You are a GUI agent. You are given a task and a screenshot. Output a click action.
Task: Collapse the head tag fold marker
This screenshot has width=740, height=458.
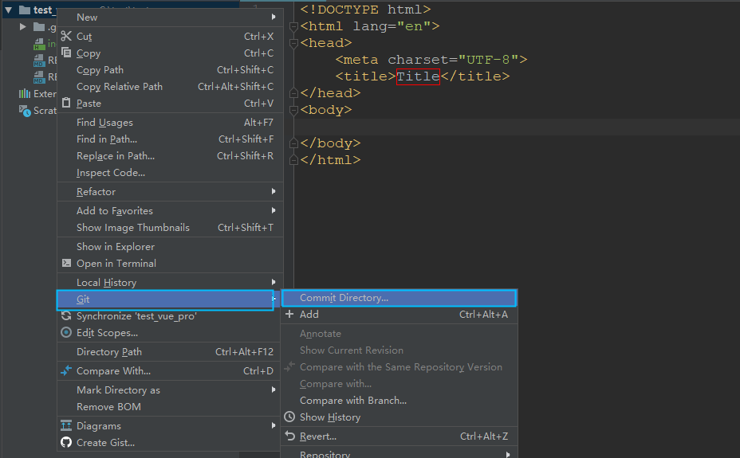click(293, 44)
